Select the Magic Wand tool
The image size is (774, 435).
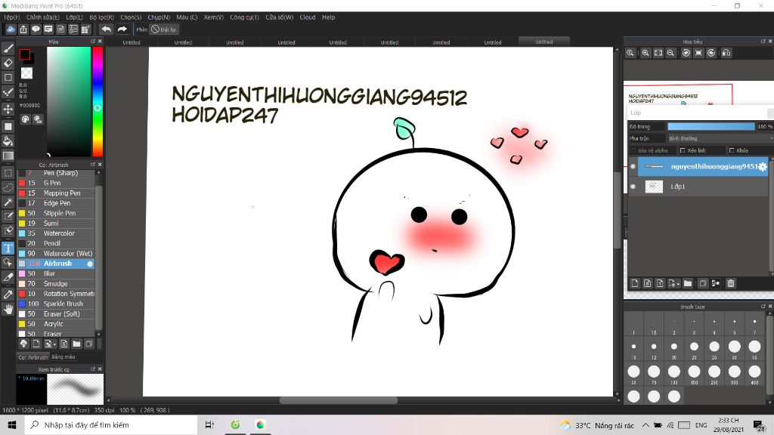(x=8, y=202)
